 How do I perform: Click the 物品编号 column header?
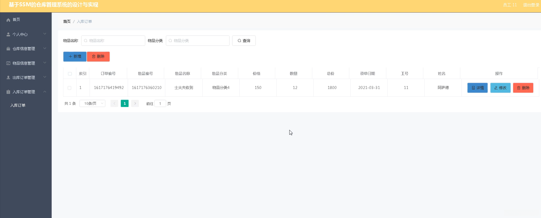[x=145, y=73]
